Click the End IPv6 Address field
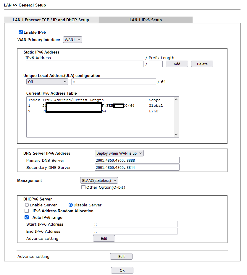247x275 pixels. 135,231
